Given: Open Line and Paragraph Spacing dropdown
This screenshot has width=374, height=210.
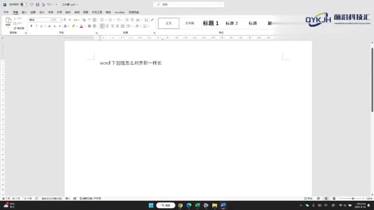Looking at the screenshot, I should [129, 26].
